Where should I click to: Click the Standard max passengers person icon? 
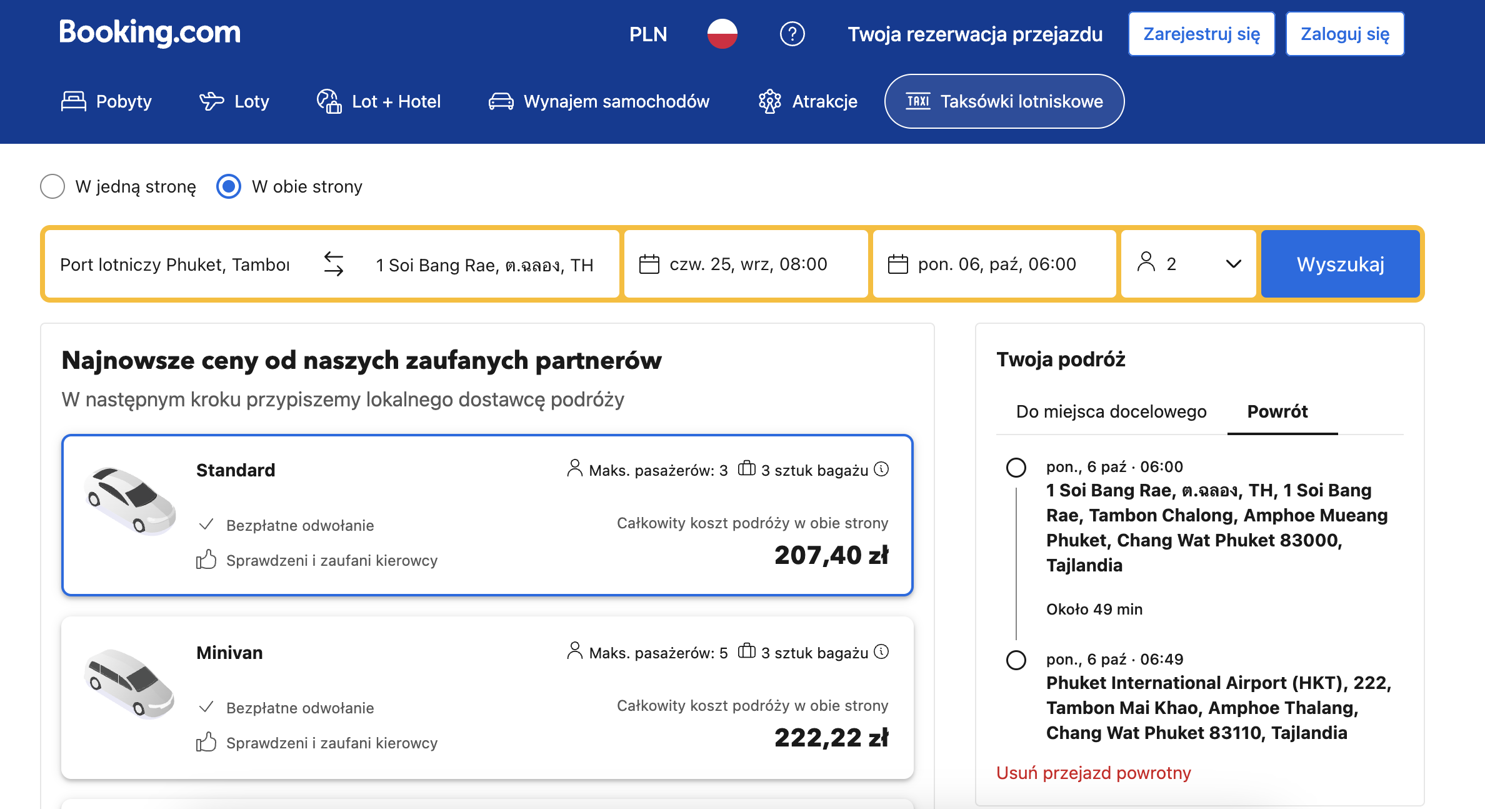coord(574,468)
